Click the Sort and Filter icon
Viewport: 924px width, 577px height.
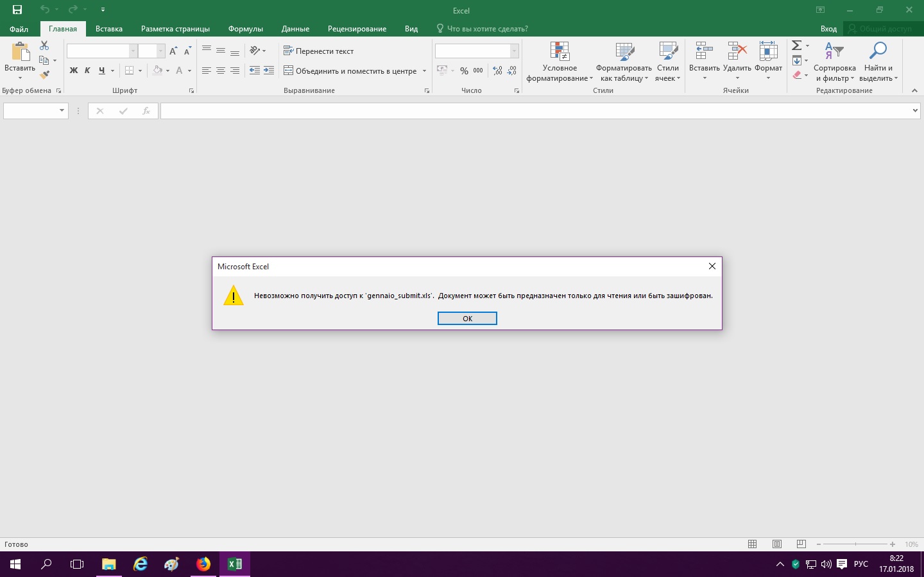834,51
